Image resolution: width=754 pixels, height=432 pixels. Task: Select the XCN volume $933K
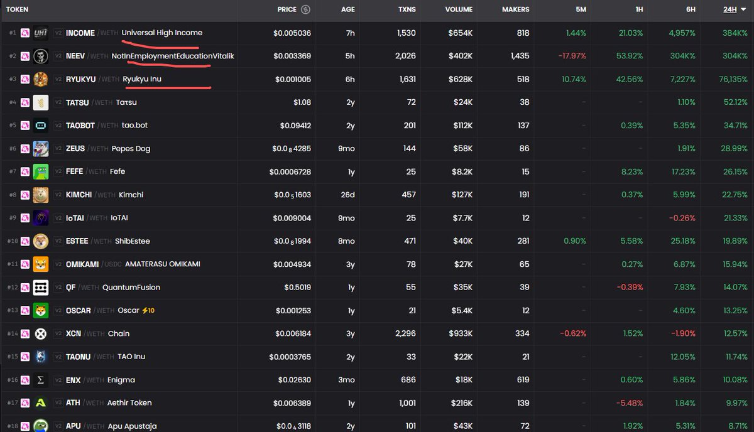(x=459, y=333)
